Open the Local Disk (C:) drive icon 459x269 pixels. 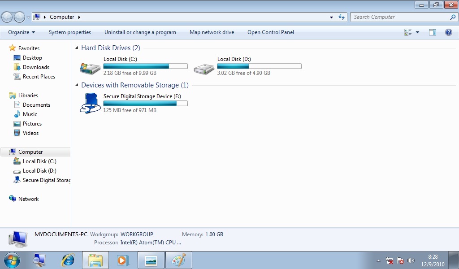(x=90, y=67)
